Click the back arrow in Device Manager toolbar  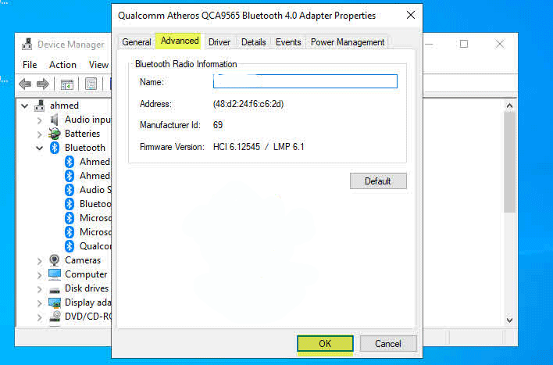tap(24, 84)
